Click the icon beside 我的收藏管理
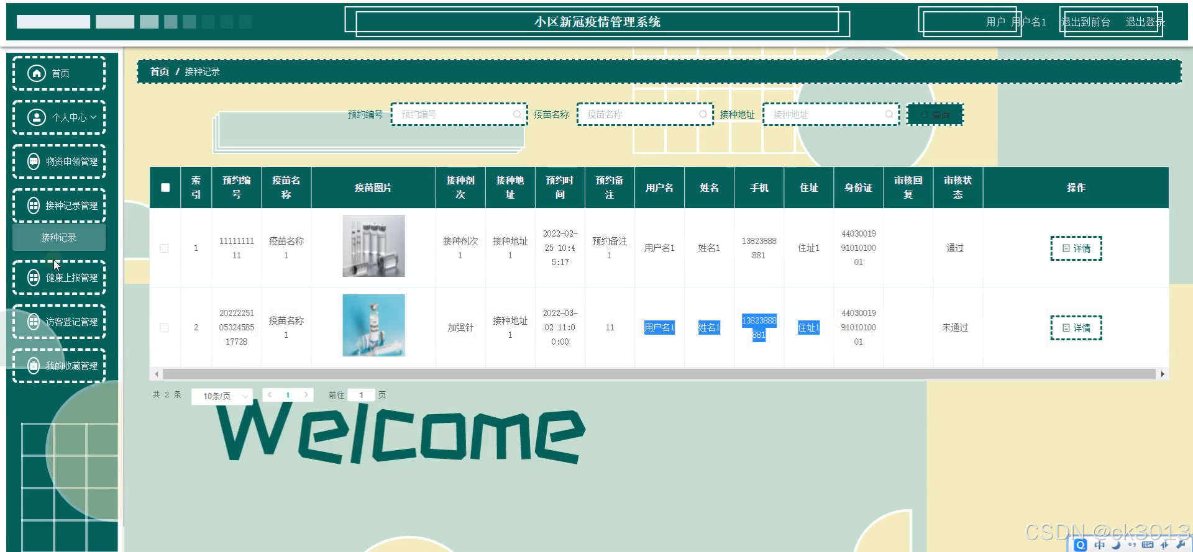 pyautogui.click(x=34, y=366)
